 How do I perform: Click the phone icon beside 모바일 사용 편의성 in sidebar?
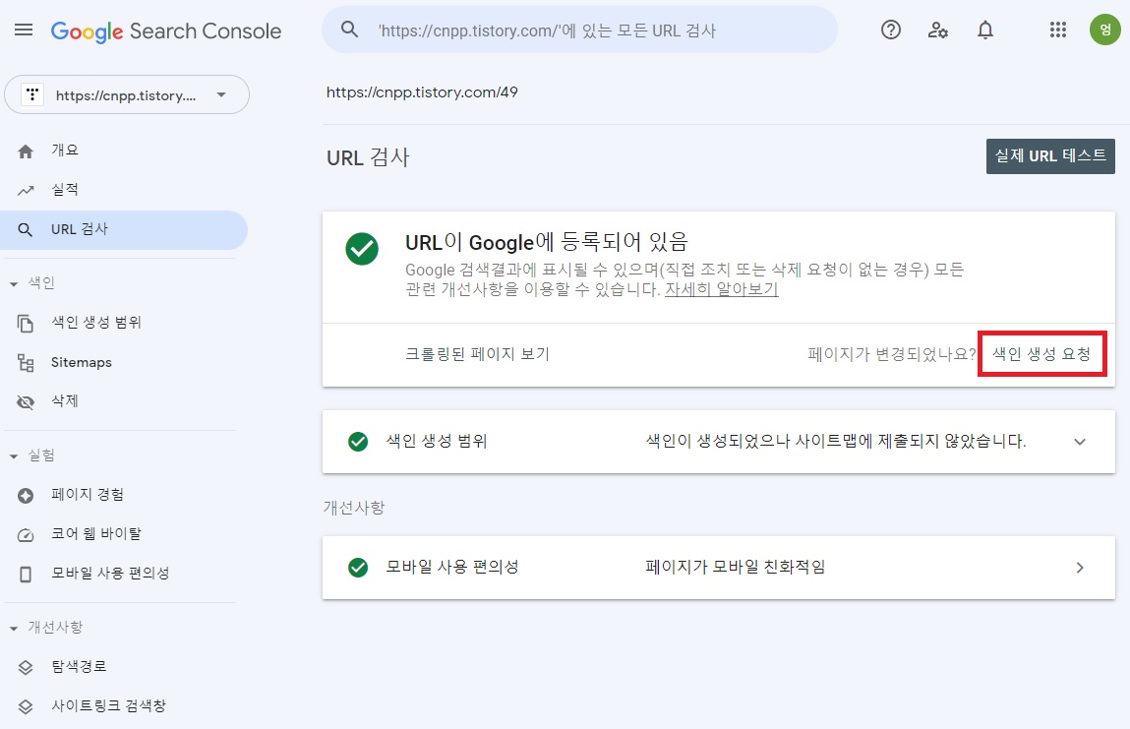[x=26, y=574]
